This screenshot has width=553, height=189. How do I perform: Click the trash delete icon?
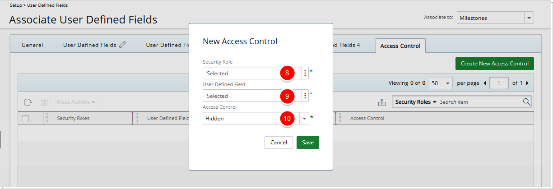[44, 102]
